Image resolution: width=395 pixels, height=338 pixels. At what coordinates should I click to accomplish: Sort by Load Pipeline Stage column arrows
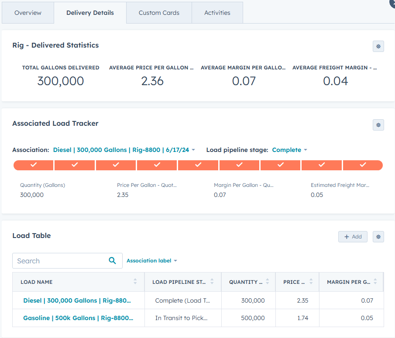(212, 282)
